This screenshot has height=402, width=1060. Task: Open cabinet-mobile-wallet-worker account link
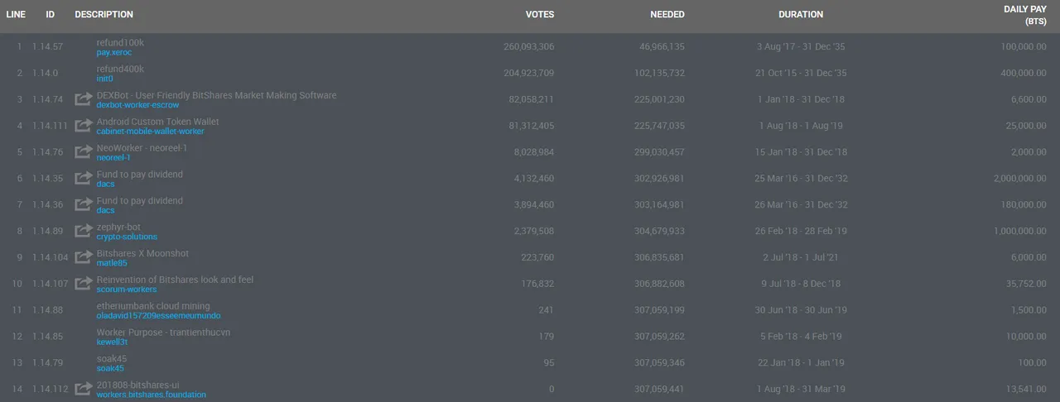(150, 132)
